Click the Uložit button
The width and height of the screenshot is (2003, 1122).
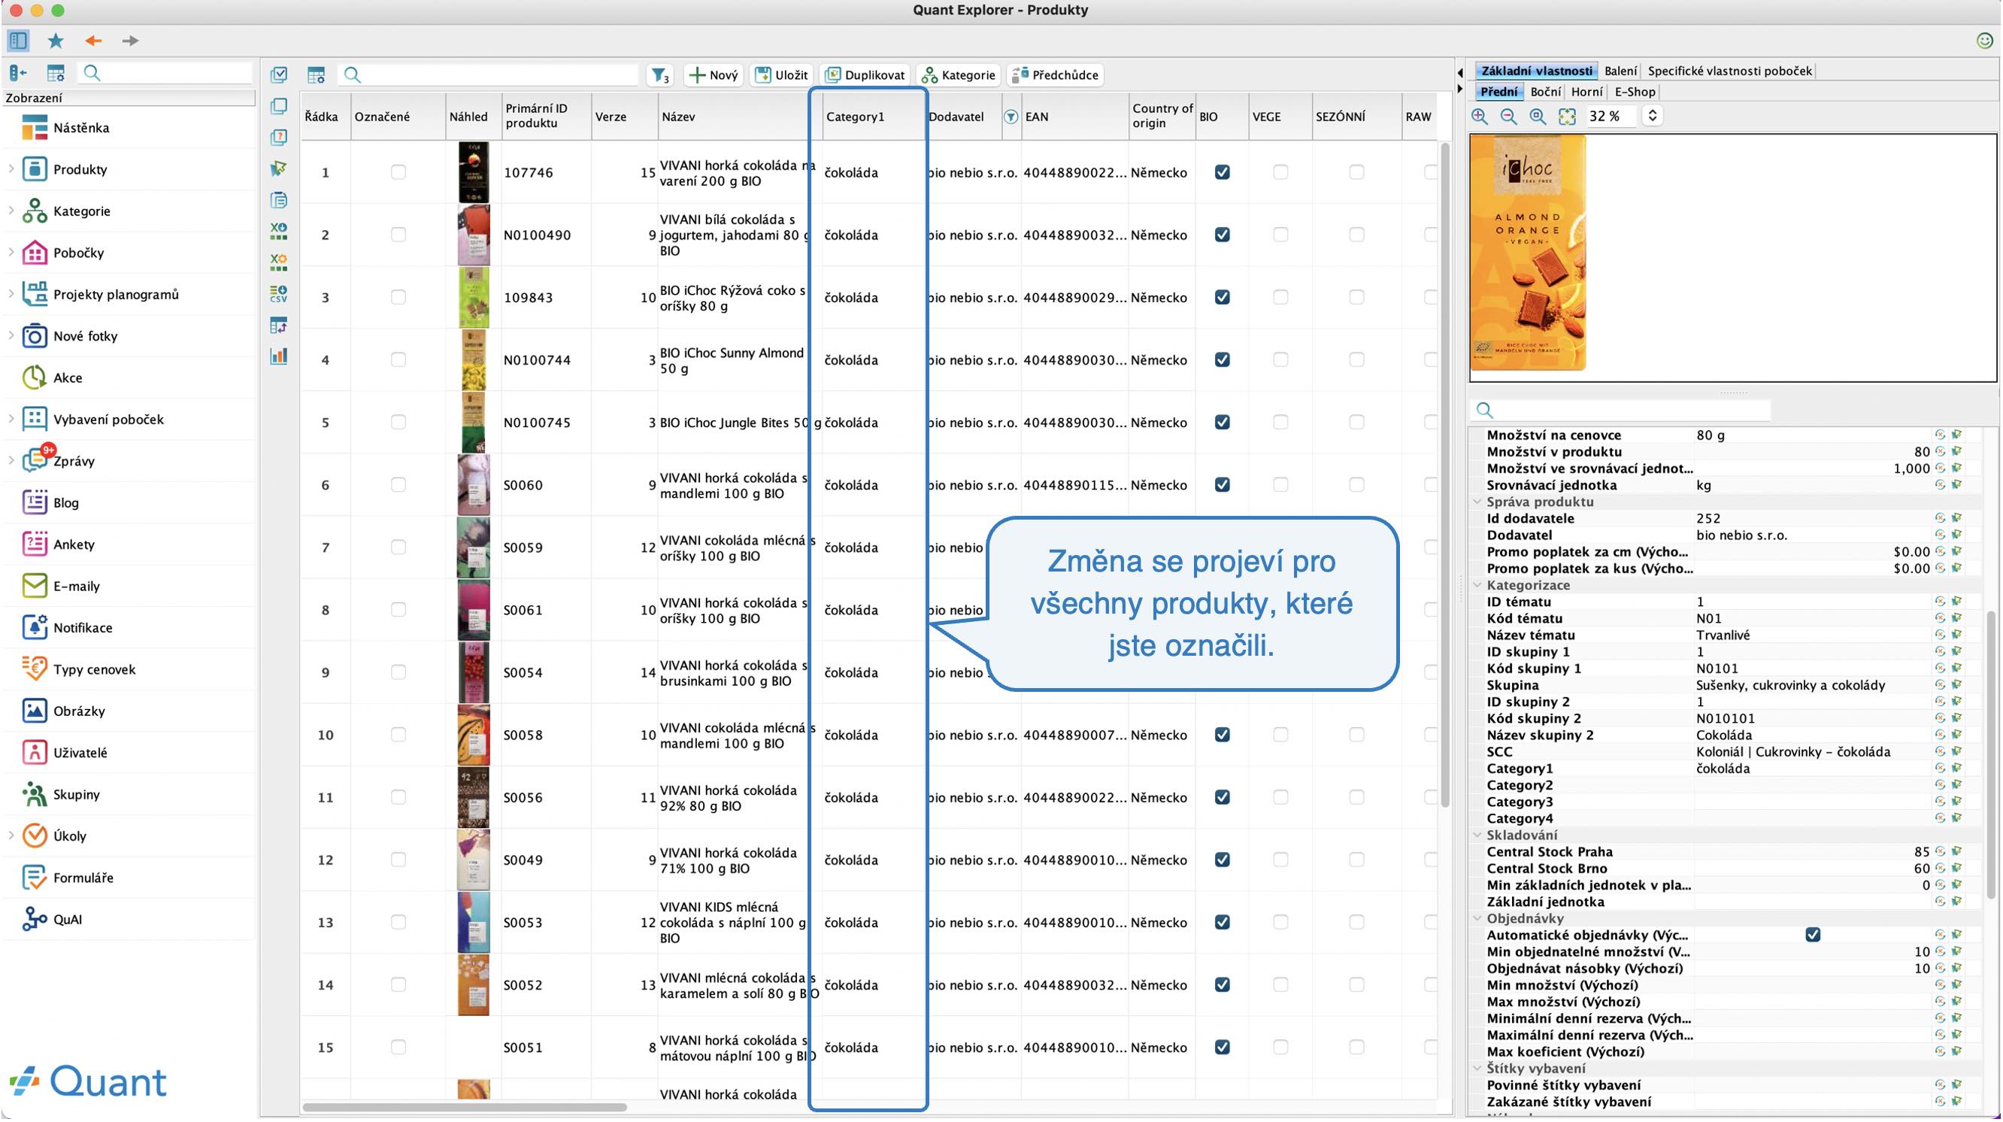click(781, 75)
